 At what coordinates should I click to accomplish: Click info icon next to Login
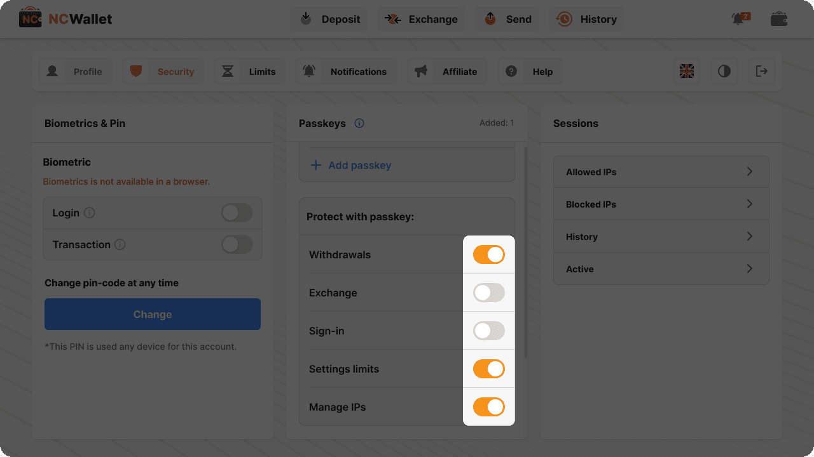coord(90,213)
